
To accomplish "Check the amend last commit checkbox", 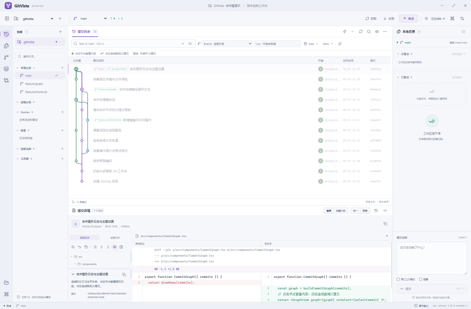I will coord(398,279).
